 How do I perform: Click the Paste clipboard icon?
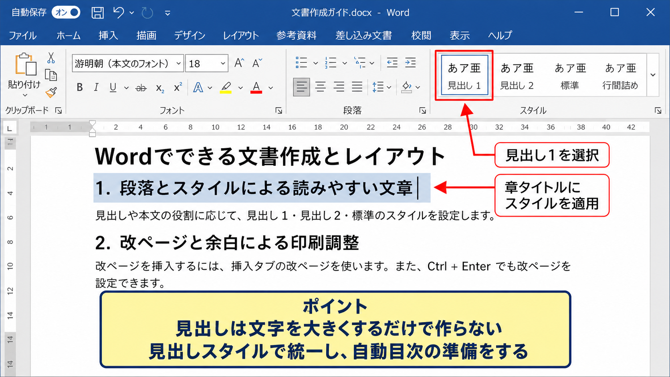(26, 64)
